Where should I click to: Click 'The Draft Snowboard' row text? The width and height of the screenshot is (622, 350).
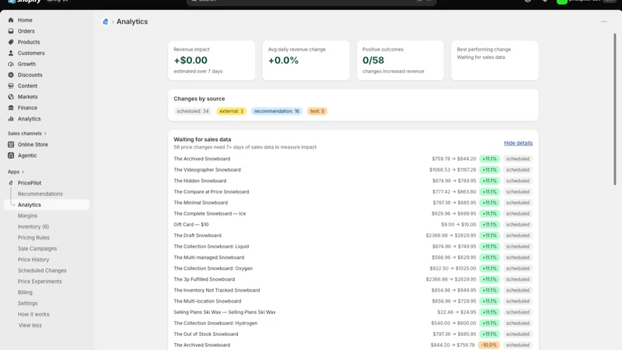click(197, 236)
